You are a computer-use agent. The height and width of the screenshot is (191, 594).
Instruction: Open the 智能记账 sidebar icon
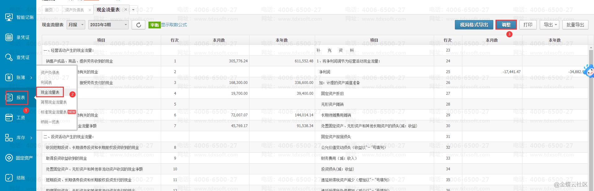tap(9, 17)
